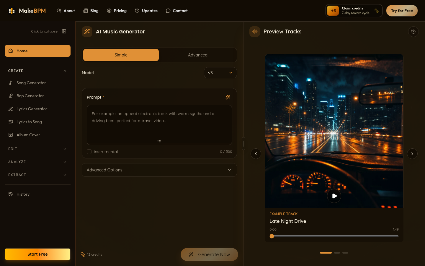
Task: Expand the ANALYZE section
Action: tap(37, 162)
